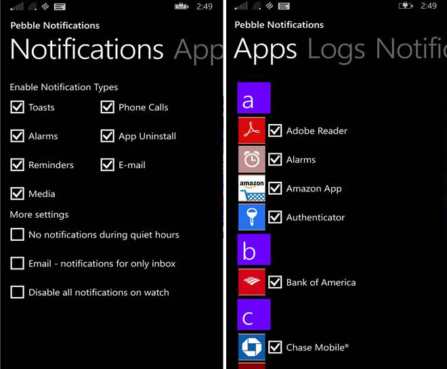This screenshot has width=447, height=369.
Task: Switch to the Notifications pivot header, left screen
Action: (87, 50)
